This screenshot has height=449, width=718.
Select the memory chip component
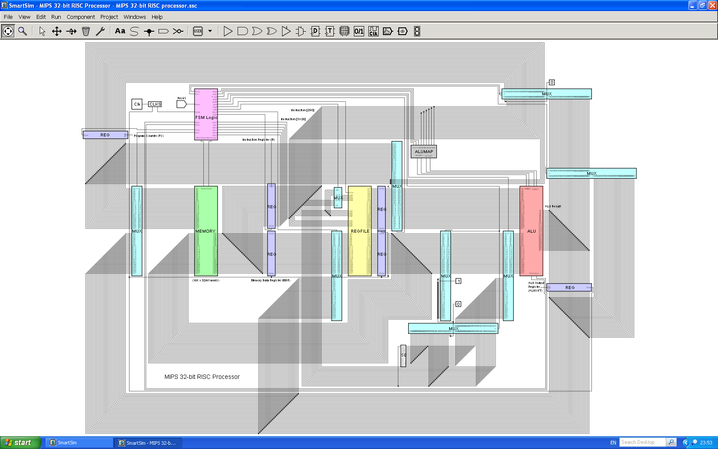[x=344, y=31]
